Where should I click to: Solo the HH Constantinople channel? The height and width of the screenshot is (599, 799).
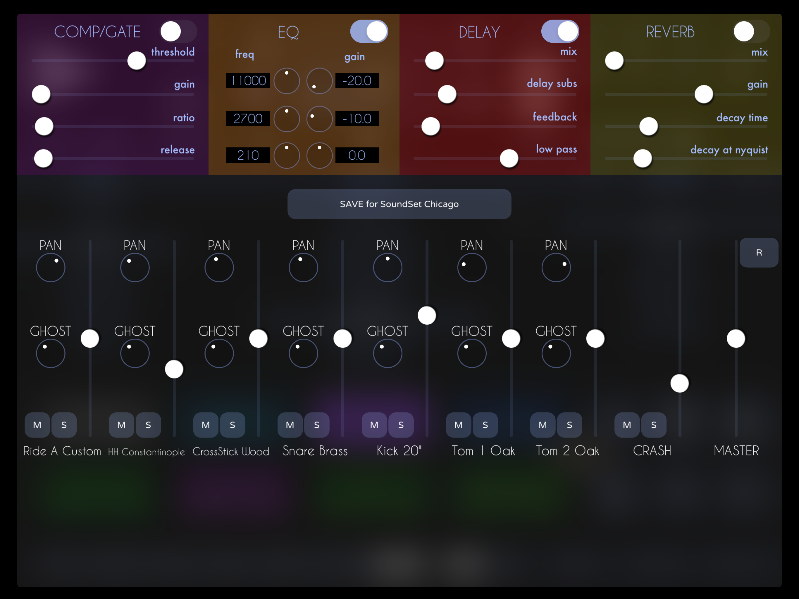pyautogui.click(x=148, y=425)
